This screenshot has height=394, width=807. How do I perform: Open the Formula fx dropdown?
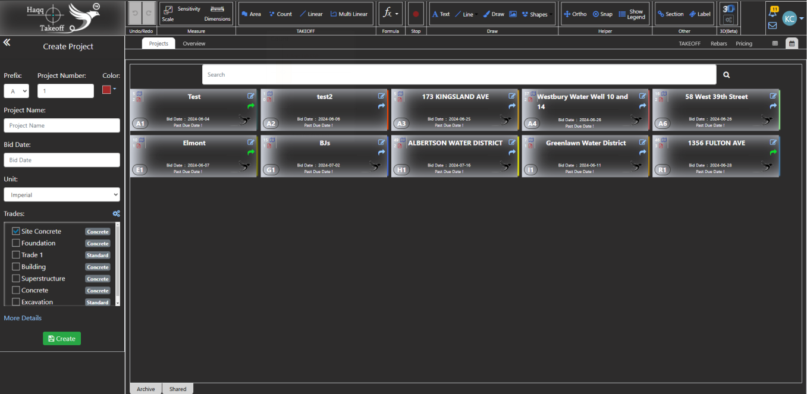[390, 14]
